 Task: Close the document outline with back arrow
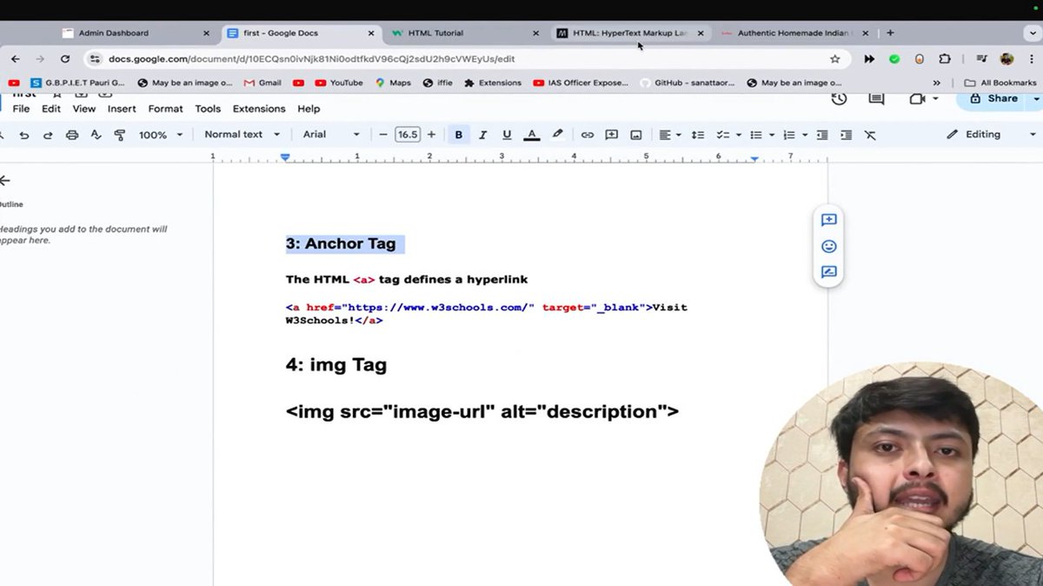tap(4, 181)
